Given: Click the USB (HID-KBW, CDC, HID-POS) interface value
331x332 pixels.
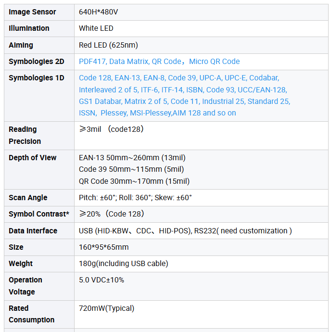Looking at the screenshot, I should [x=185, y=231].
